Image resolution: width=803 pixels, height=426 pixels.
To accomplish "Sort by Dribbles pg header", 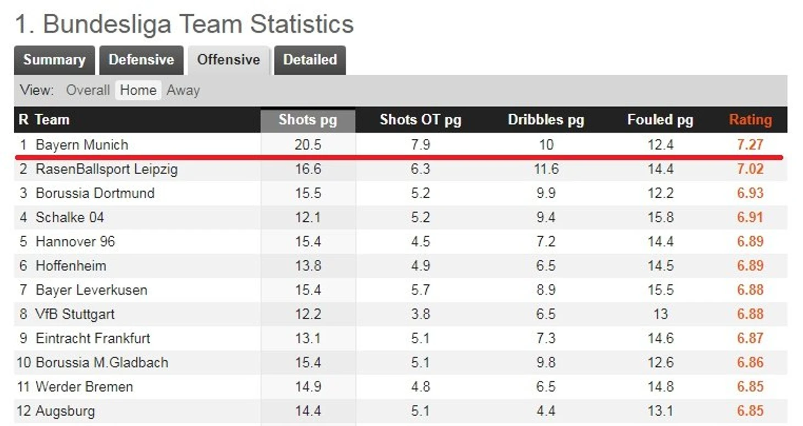I will [546, 120].
